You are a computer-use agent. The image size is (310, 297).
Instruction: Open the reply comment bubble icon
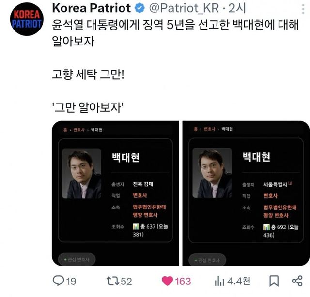[x=58, y=281]
